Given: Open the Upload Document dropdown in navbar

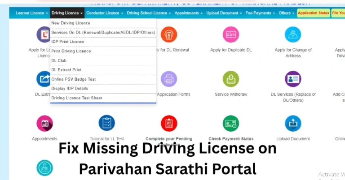Looking at the screenshot, I should pos(224,13).
